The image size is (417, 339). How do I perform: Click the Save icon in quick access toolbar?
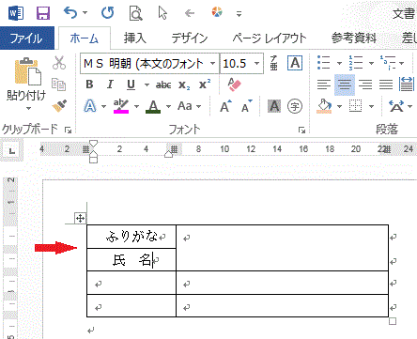[x=43, y=13]
